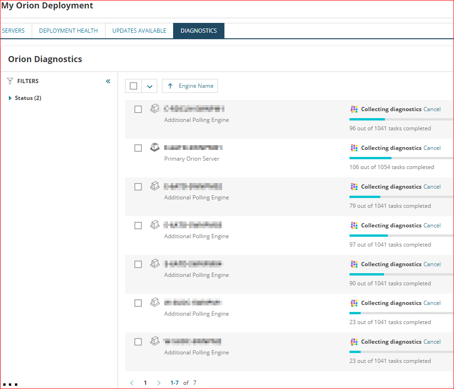Cancel diagnostics for the 96-task engine
Image resolution: width=454 pixels, height=389 pixels.
(432, 109)
